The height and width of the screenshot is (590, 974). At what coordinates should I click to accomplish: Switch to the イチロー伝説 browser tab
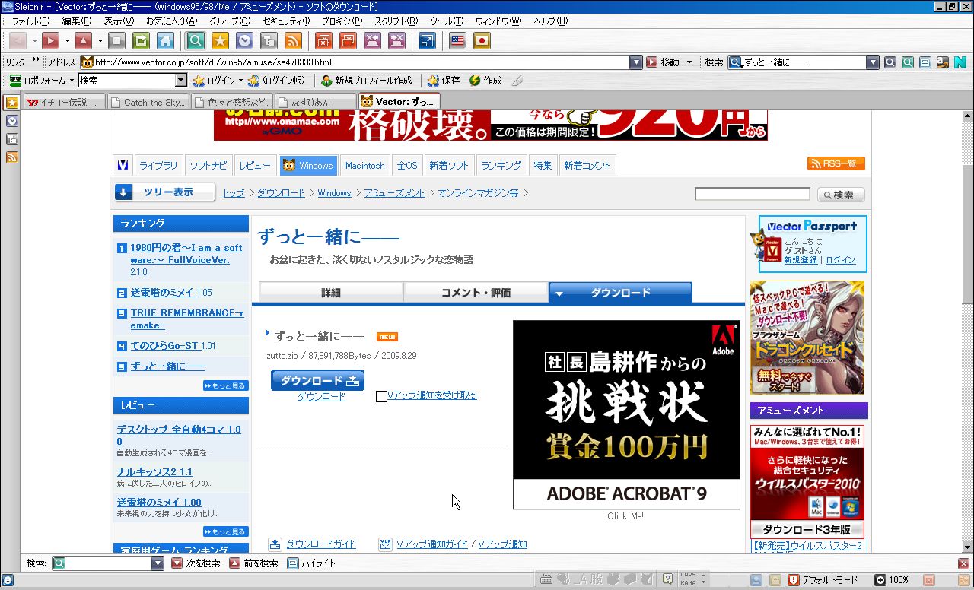[x=65, y=102]
